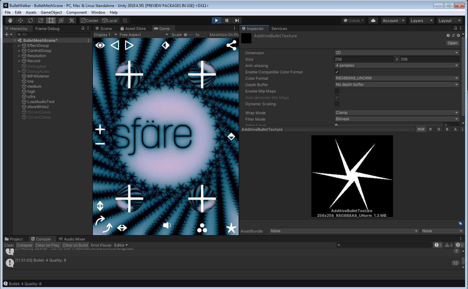Expand the EffectGroup tree item
This screenshot has width=468, height=289.
pyautogui.click(x=19, y=46)
